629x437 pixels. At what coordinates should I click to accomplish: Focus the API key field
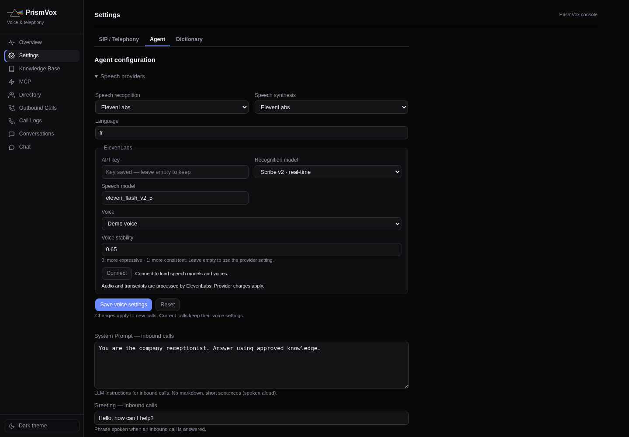(175, 172)
